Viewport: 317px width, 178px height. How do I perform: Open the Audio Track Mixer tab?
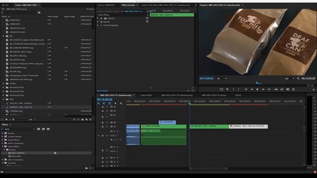tap(166, 5)
